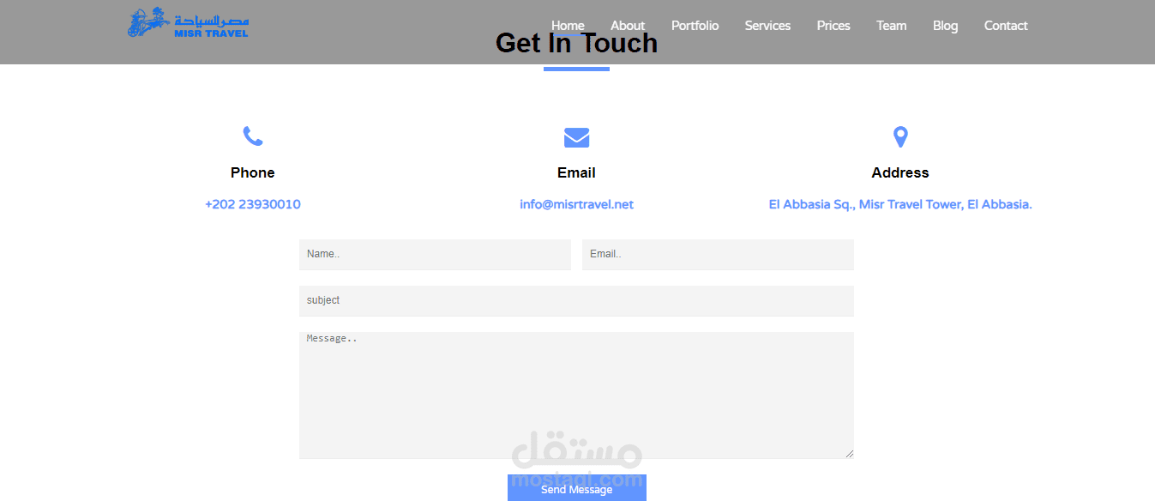Select Contact in the navigation bar
Screen dimensions: 1155x501
(1006, 26)
